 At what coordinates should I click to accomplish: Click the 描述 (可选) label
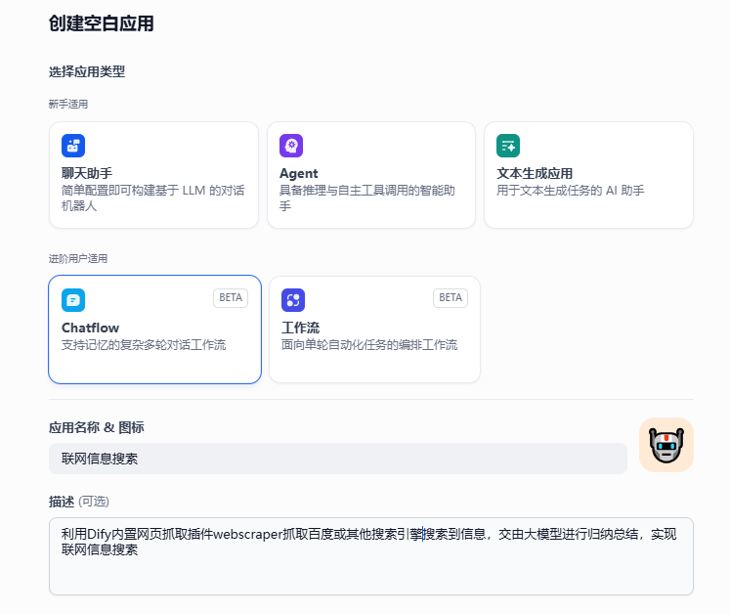pyautogui.click(x=79, y=502)
